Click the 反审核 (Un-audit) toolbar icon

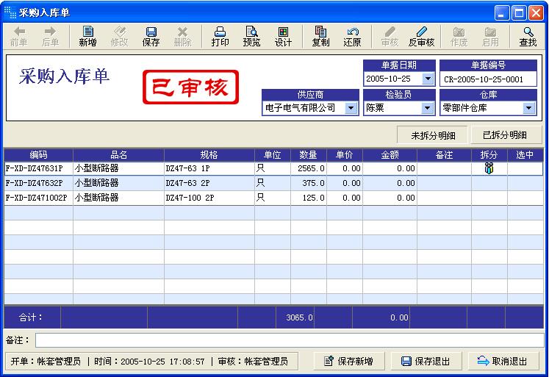pyautogui.click(x=421, y=36)
